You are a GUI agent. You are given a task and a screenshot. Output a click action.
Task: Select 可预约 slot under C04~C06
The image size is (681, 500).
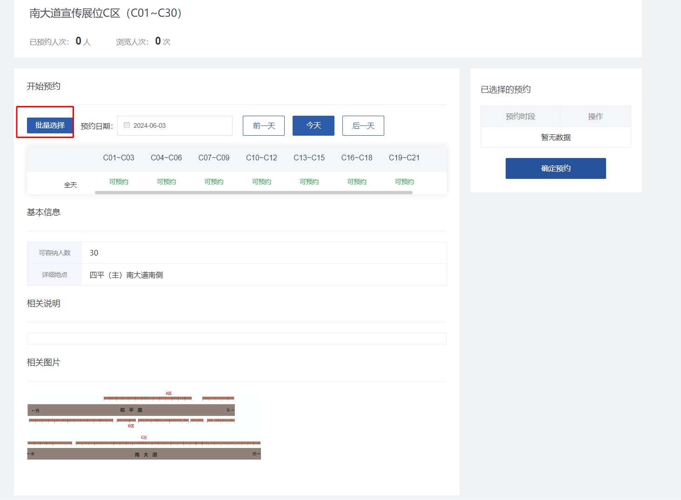click(166, 182)
